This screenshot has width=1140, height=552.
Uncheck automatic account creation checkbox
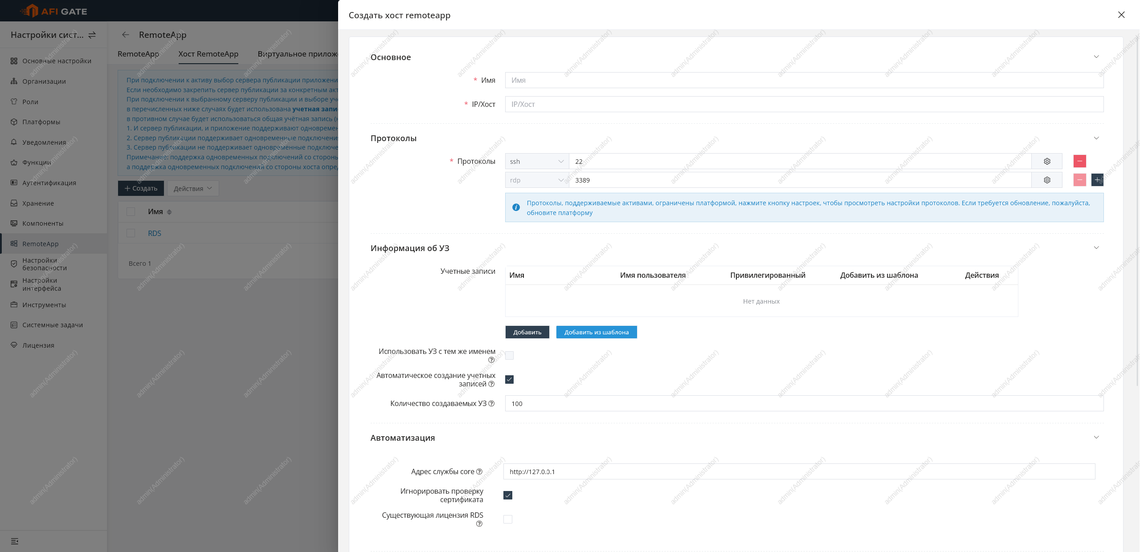point(509,379)
